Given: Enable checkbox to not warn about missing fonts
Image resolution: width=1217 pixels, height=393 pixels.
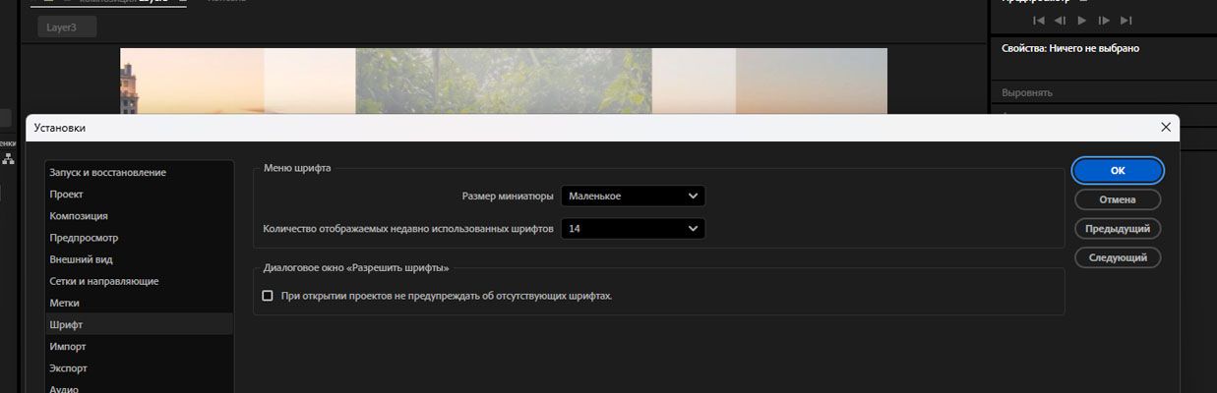Looking at the screenshot, I should pos(268,296).
